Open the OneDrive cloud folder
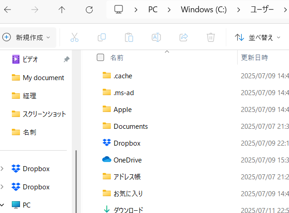Viewport: 289px width, 213px height. 127,160
